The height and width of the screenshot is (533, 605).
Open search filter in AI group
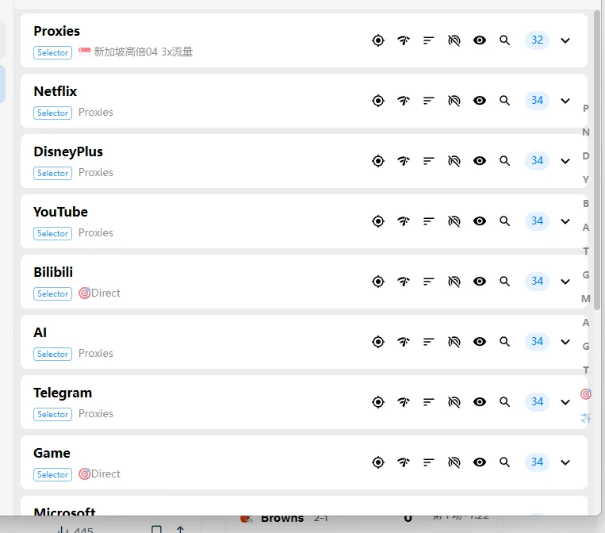504,342
